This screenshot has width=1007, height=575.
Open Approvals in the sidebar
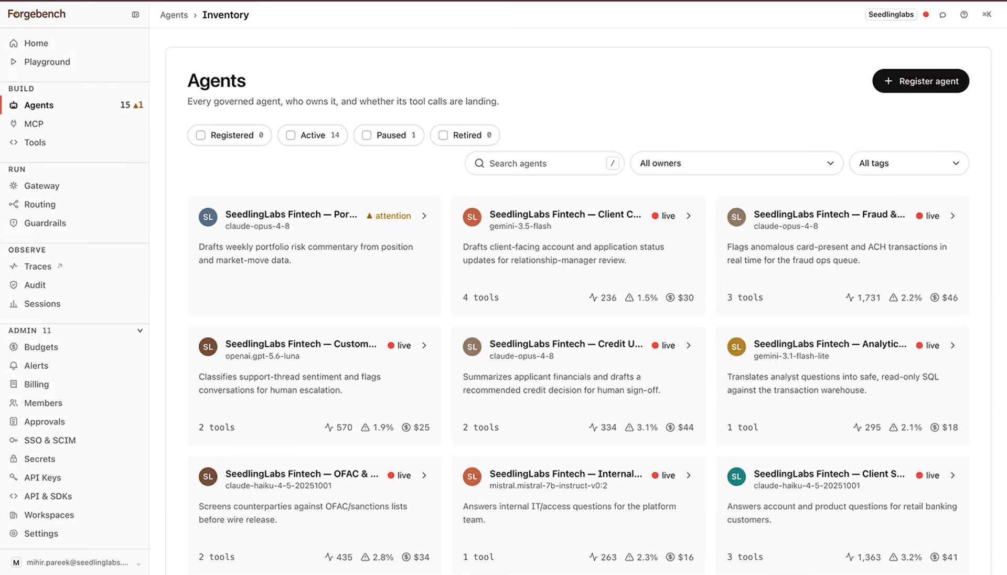click(45, 422)
